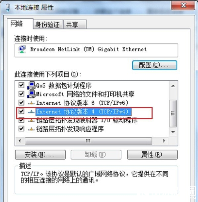Click the 链路层拓扑发现响应程序 protocol icon
The width and height of the screenshot is (198, 202).
31,129
